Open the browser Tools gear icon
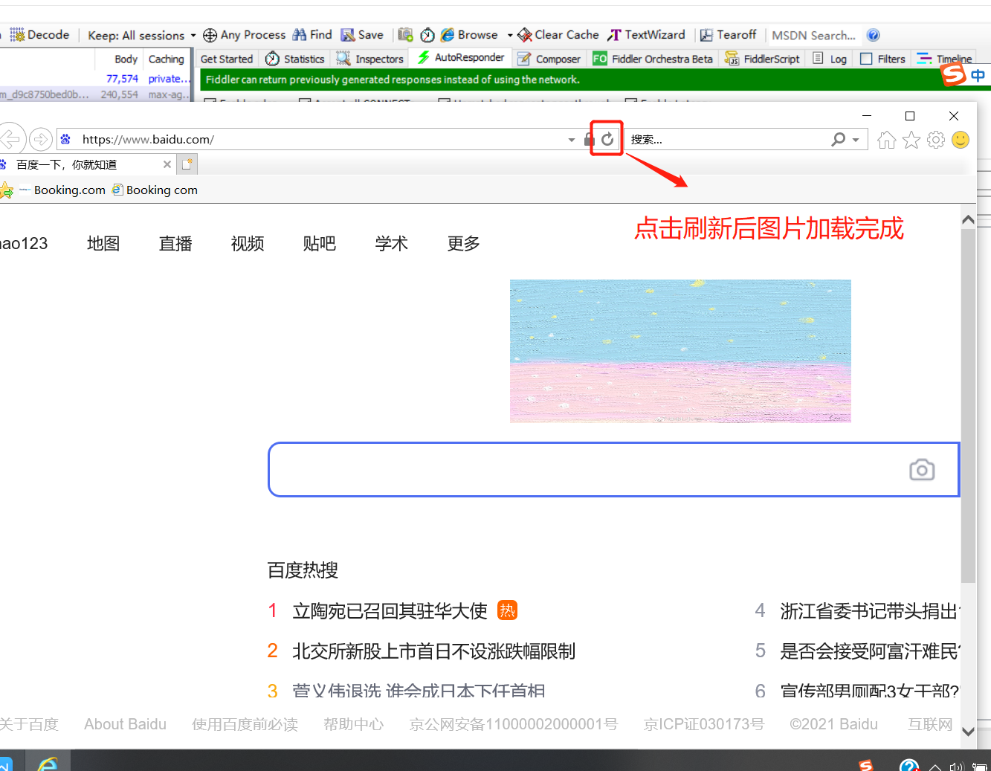The image size is (991, 771). click(936, 140)
